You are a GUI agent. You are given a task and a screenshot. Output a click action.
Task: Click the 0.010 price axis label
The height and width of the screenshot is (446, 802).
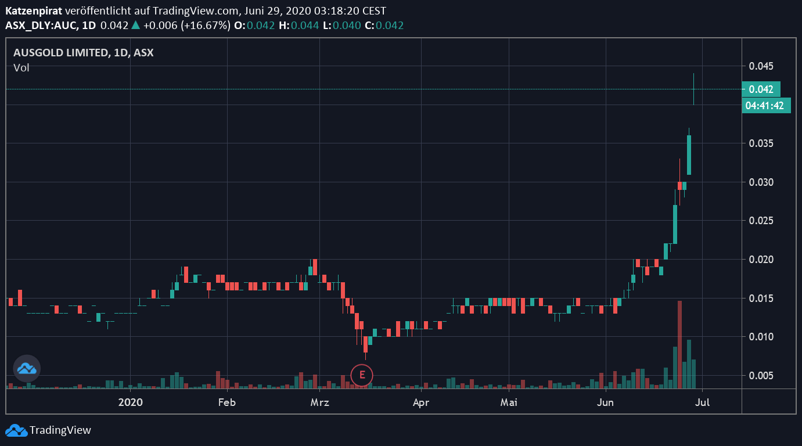[x=761, y=336]
